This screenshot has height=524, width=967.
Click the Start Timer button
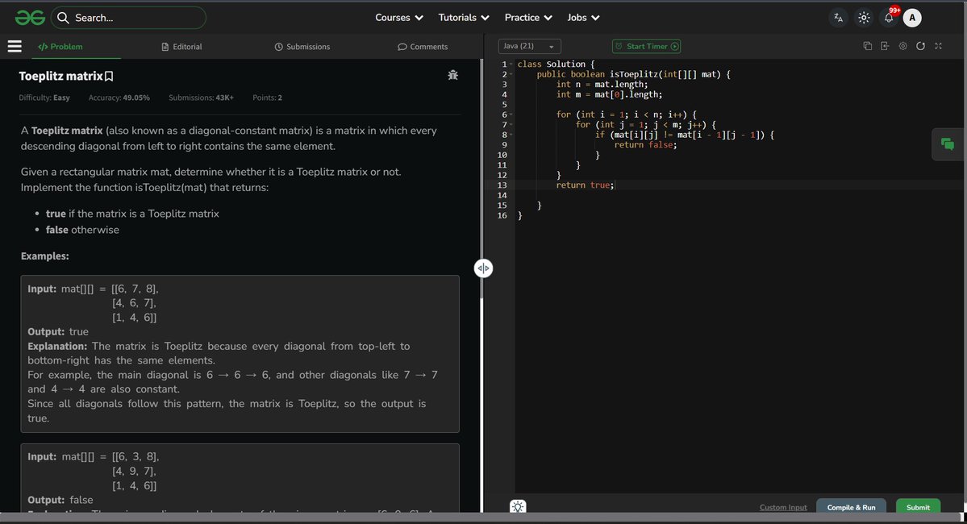coord(646,46)
